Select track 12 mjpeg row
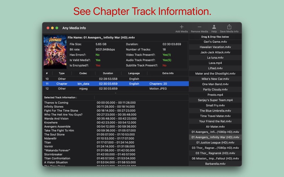Image resolution: width=284 pixels, height=177 pixels. (x=116, y=89)
